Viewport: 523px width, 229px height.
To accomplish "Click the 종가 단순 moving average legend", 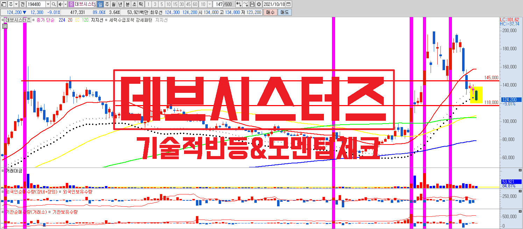I will tap(45, 20).
